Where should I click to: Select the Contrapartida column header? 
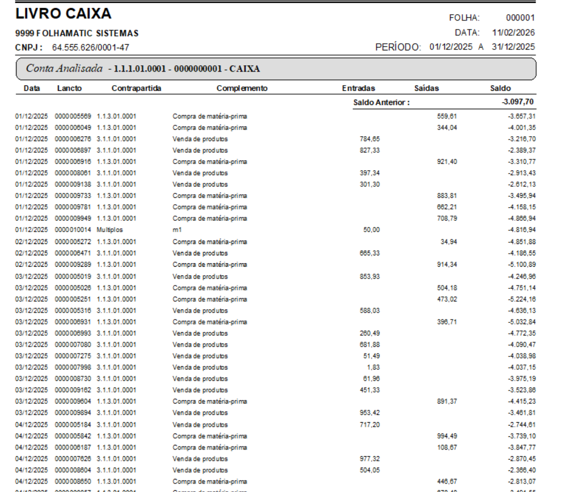point(137,89)
